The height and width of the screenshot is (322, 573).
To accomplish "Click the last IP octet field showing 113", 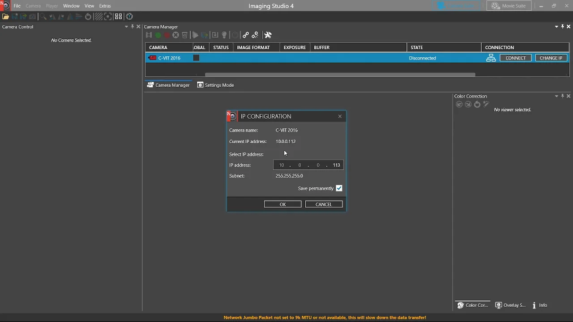I will tap(336, 165).
